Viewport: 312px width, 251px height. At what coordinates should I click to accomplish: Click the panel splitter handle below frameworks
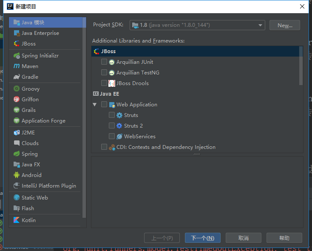tap(197, 154)
